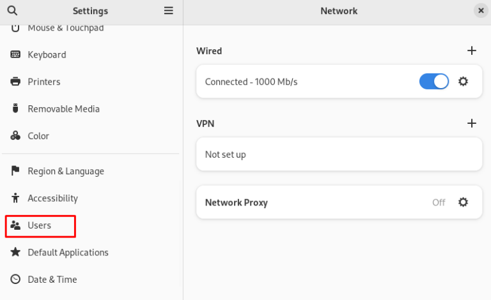The width and height of the screenshot is (491, 300).
Task: Add a new VPN connection
Action: point(472,123)
